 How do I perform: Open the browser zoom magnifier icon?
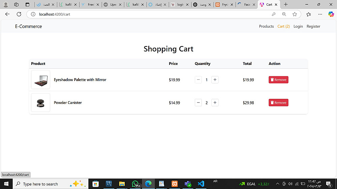[x=284, y=14]
